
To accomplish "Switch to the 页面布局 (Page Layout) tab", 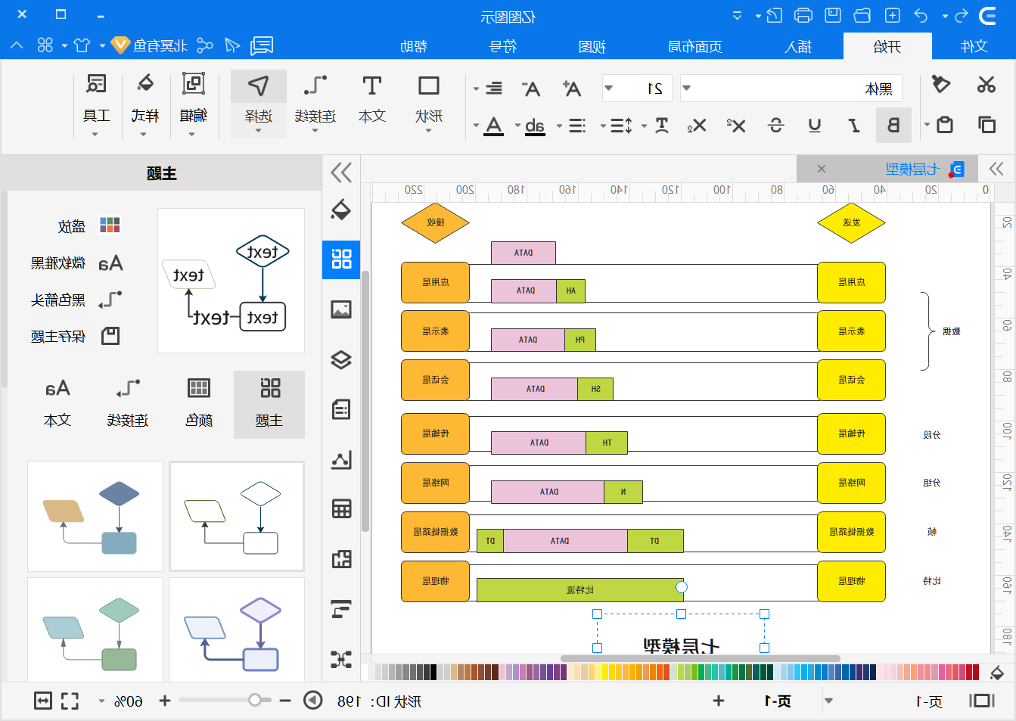I will 694,46.
